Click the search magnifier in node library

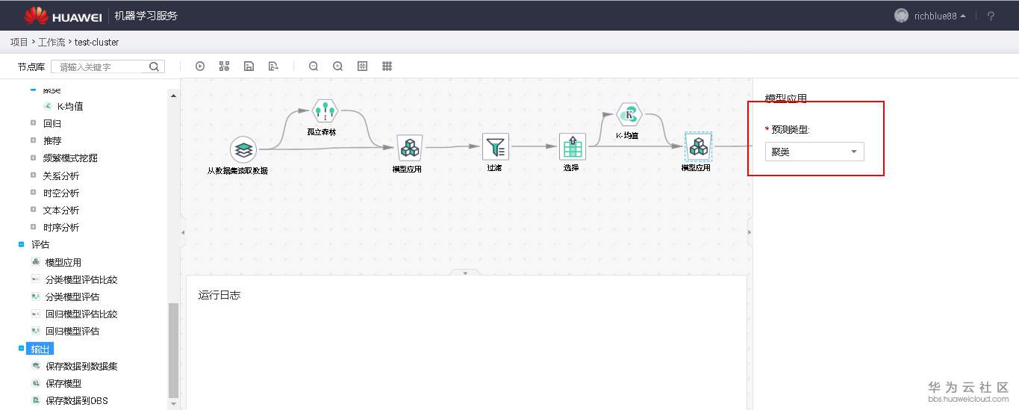pyautogui.click(x=154, y=66)
